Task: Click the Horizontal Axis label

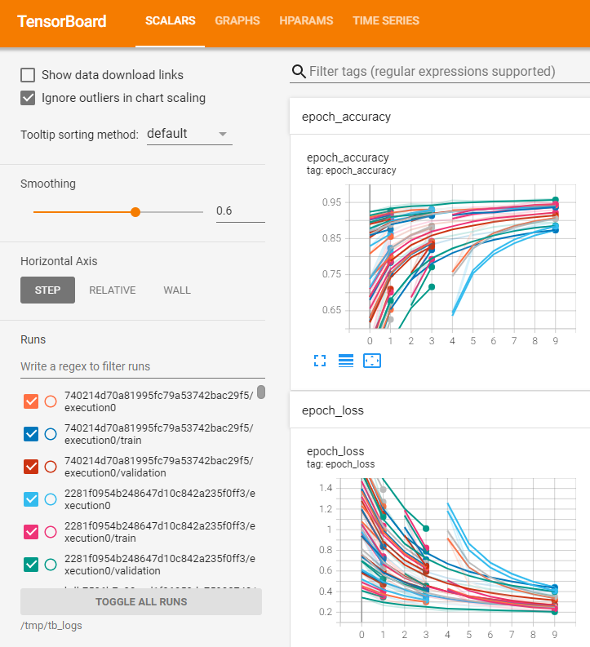Action: 59,261
